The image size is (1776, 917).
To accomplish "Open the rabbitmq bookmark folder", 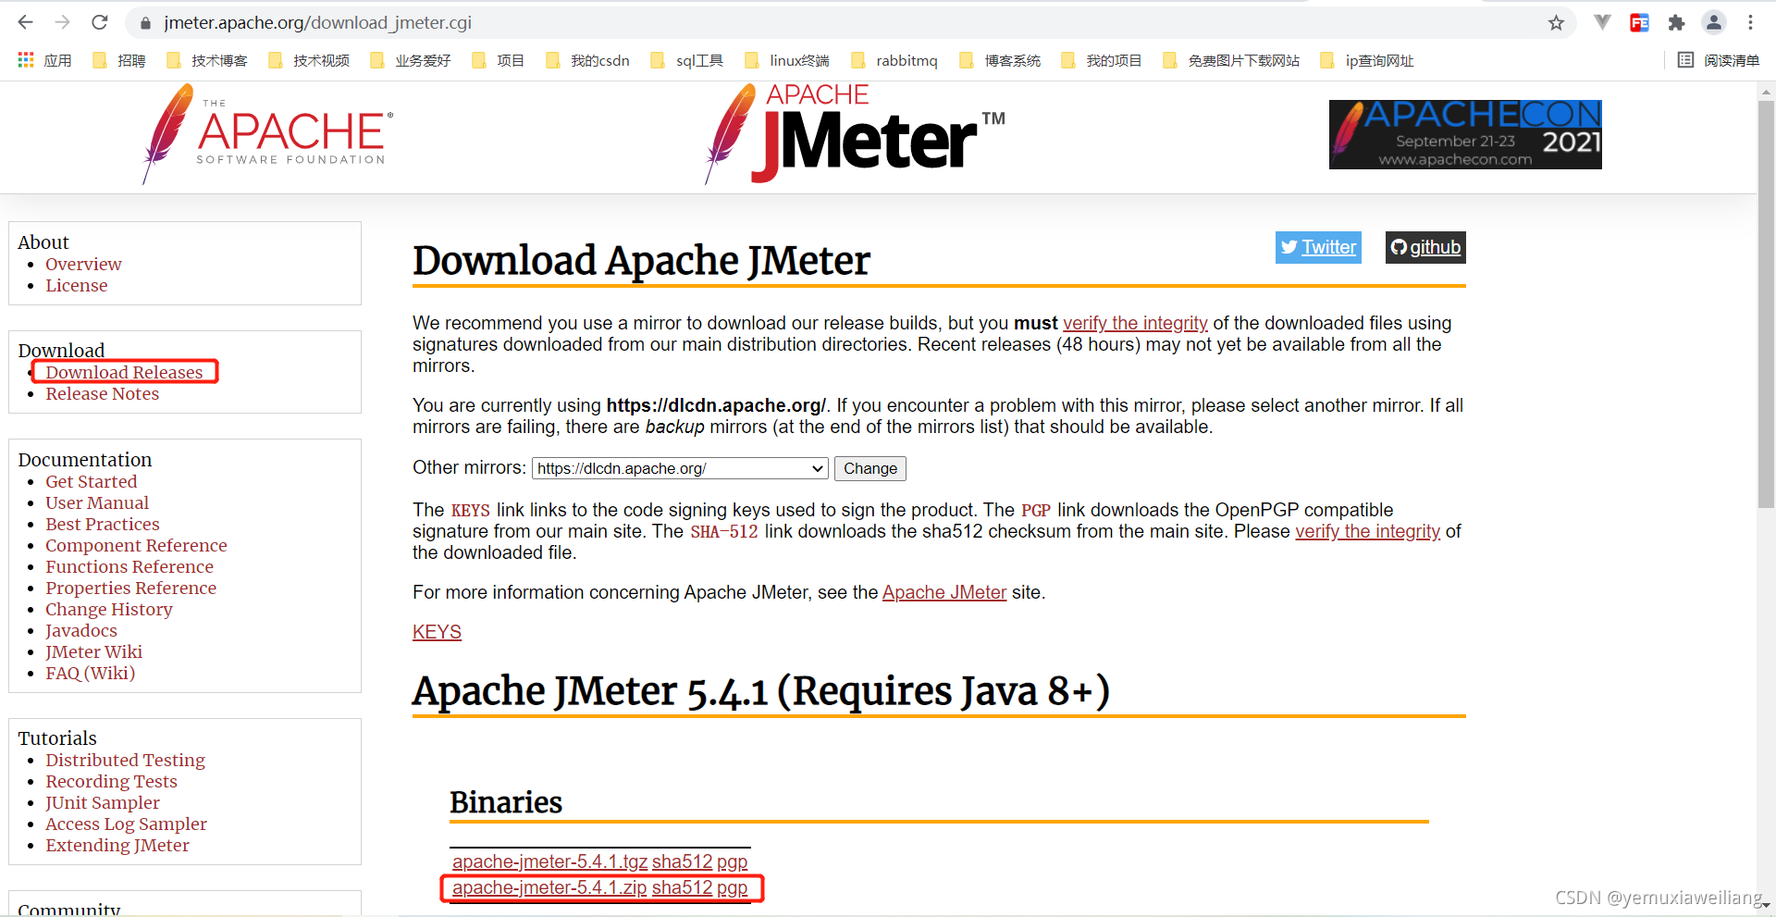I will pos(894,60).
